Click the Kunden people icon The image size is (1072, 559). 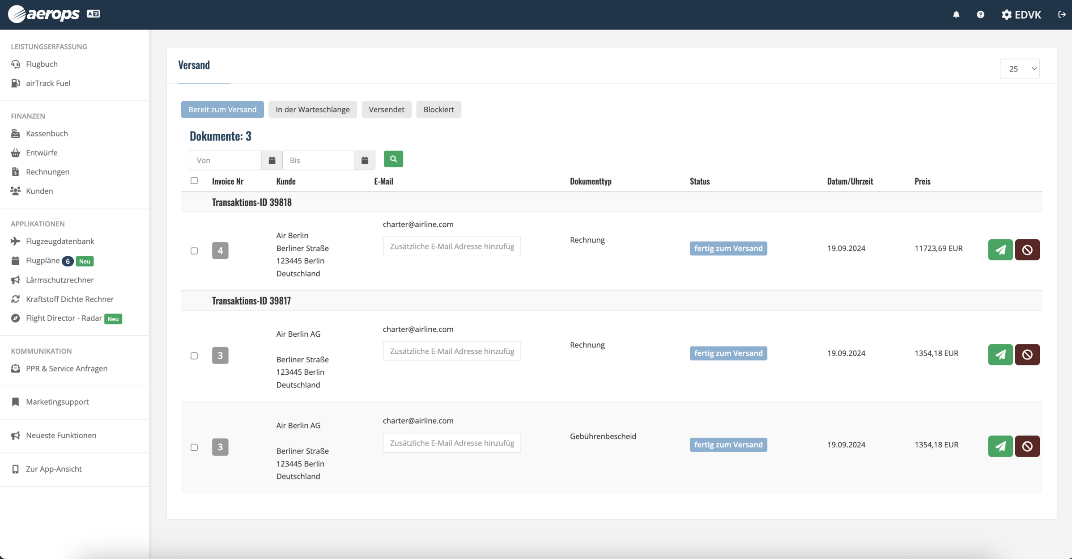[16, 191]
